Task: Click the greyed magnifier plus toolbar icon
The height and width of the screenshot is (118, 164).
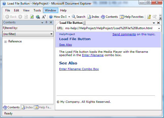Action: [x=155, y=17]
